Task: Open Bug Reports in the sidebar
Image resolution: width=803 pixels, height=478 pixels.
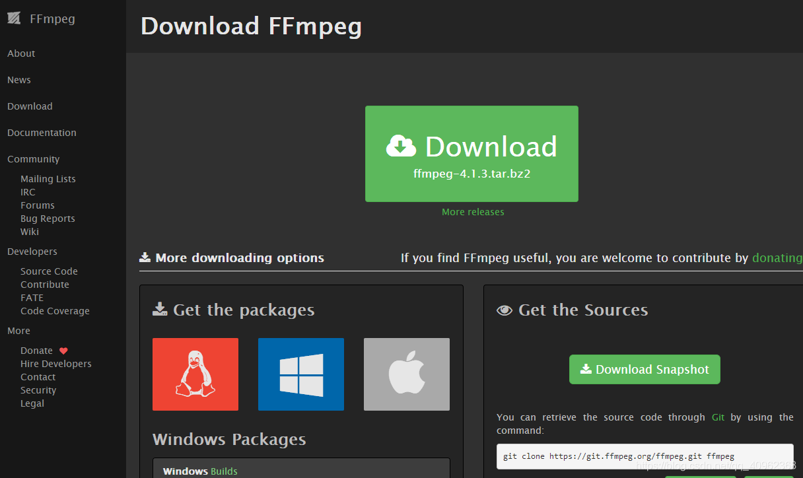Action: click(x=48, y=219)
